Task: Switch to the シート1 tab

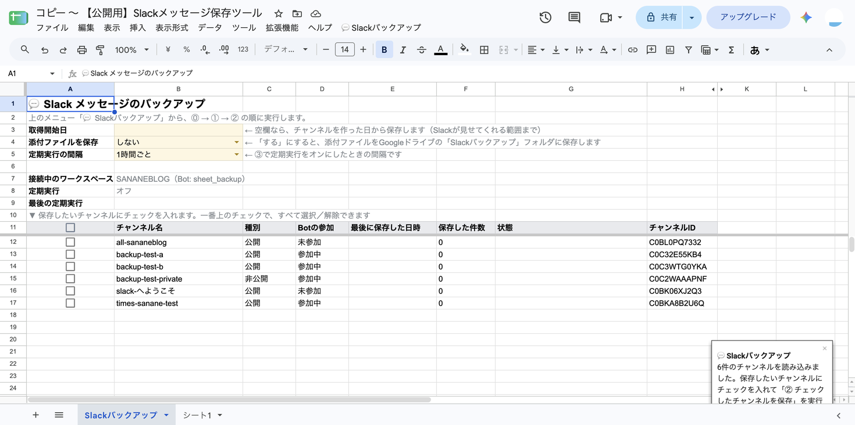Action: (197, 415)
